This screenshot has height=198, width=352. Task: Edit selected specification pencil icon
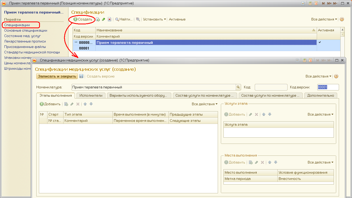[x=104, y=19]
